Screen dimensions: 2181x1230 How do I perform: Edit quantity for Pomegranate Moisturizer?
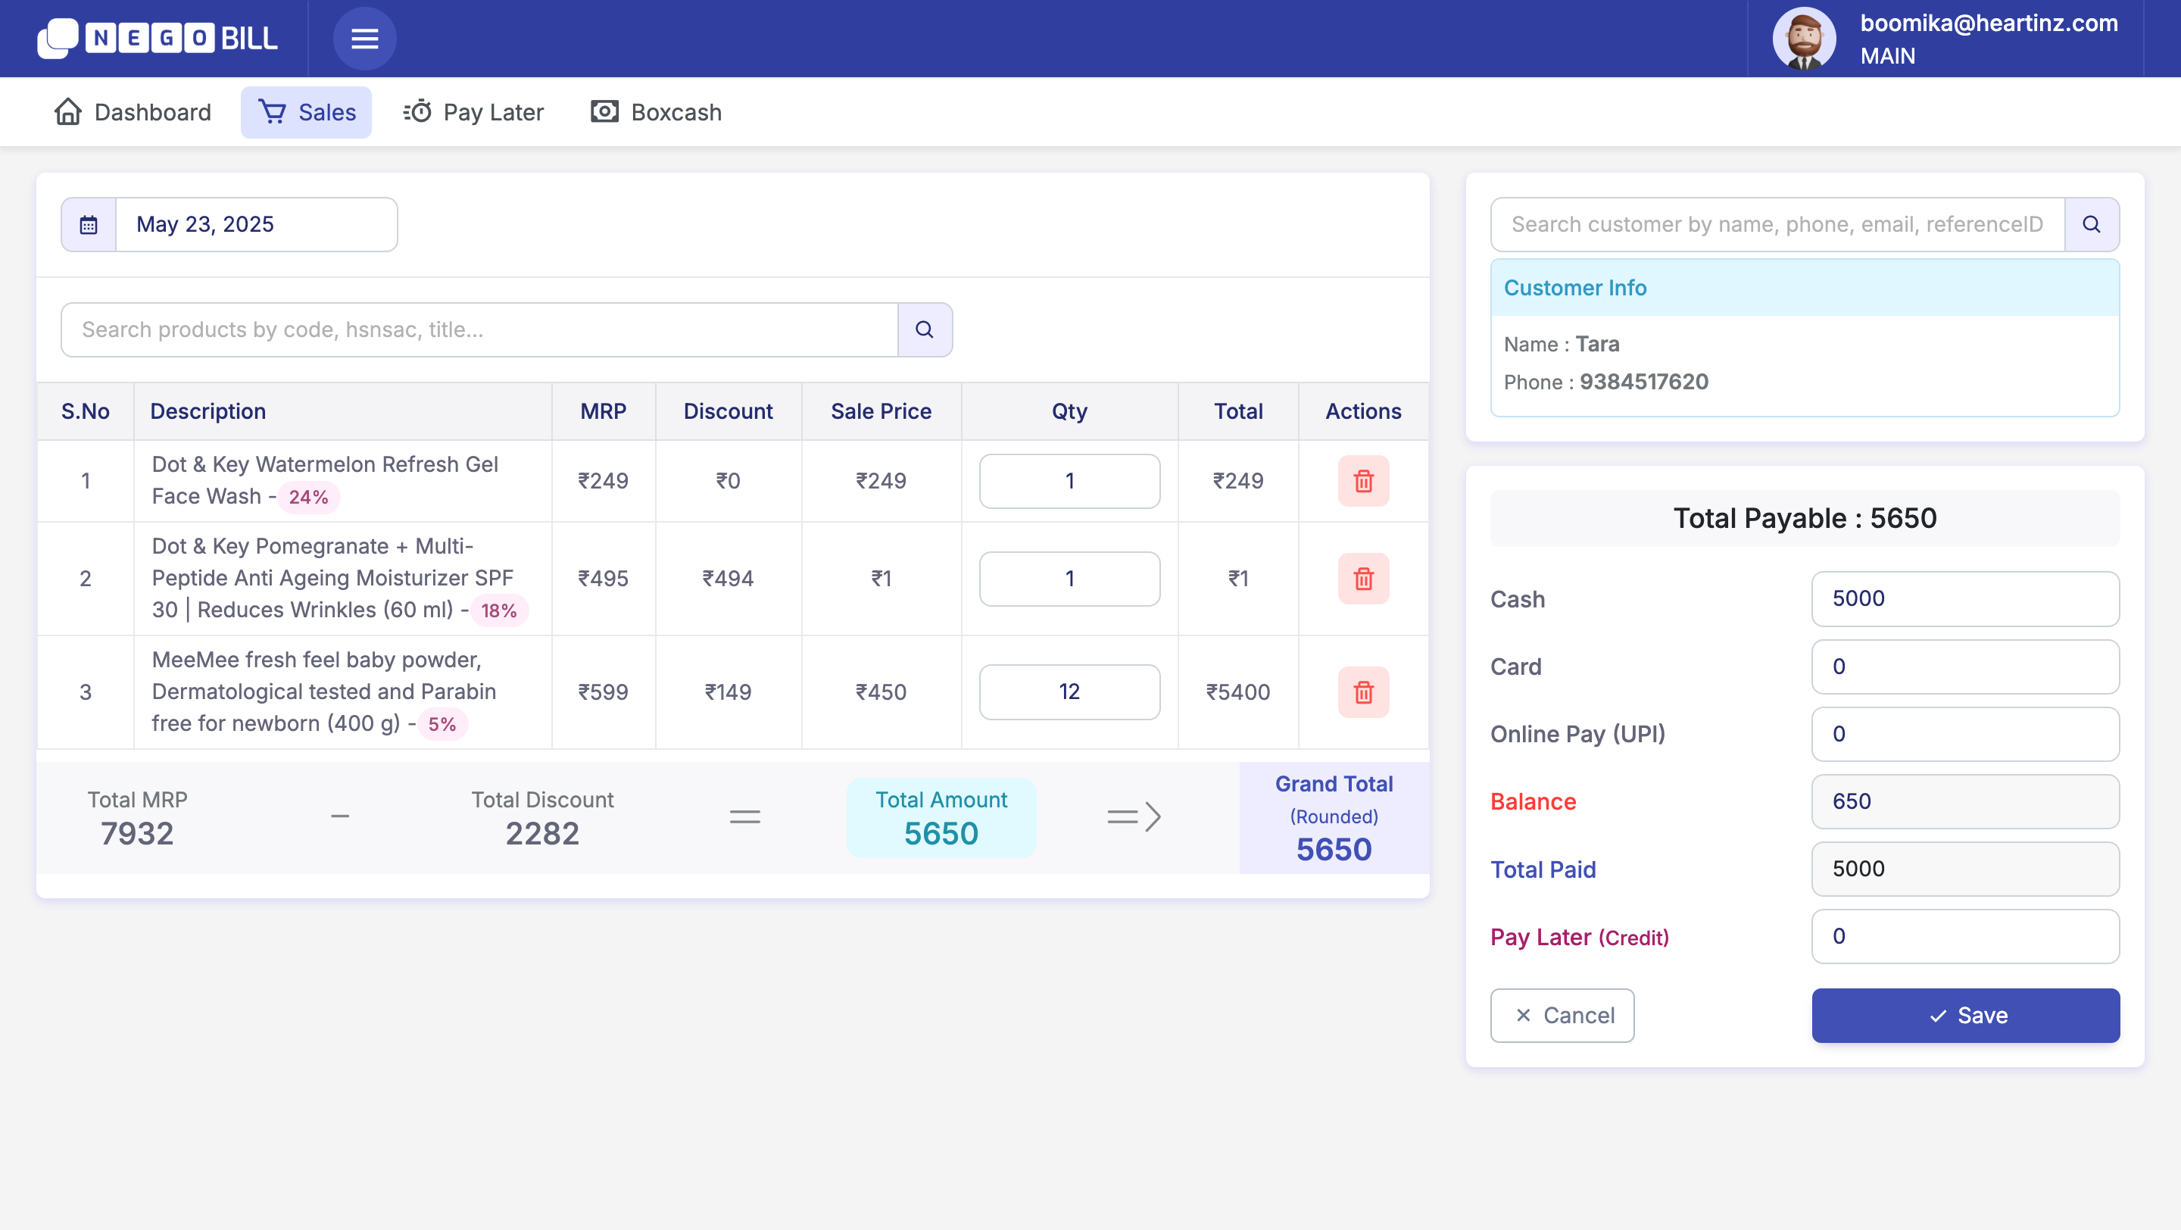click(1069, 578)
